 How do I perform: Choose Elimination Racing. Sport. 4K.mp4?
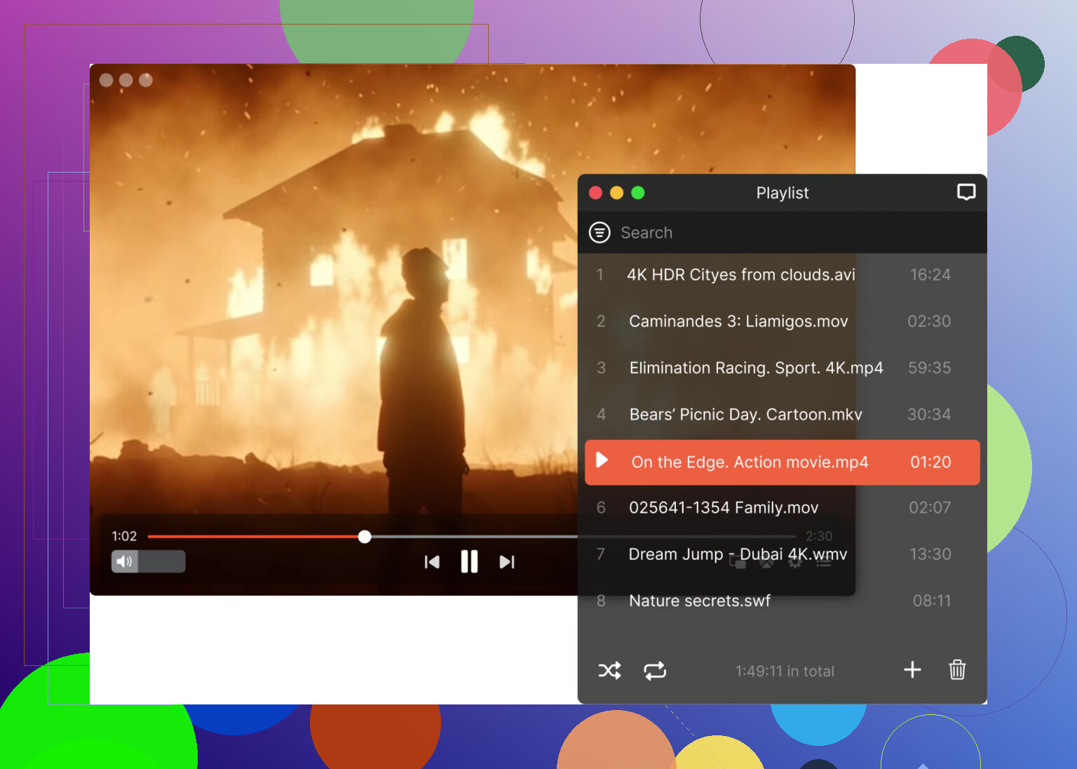click(756, 368)
